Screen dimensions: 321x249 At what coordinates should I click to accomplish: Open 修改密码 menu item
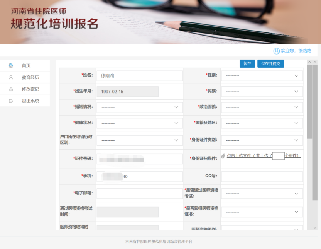pos(30,89)
